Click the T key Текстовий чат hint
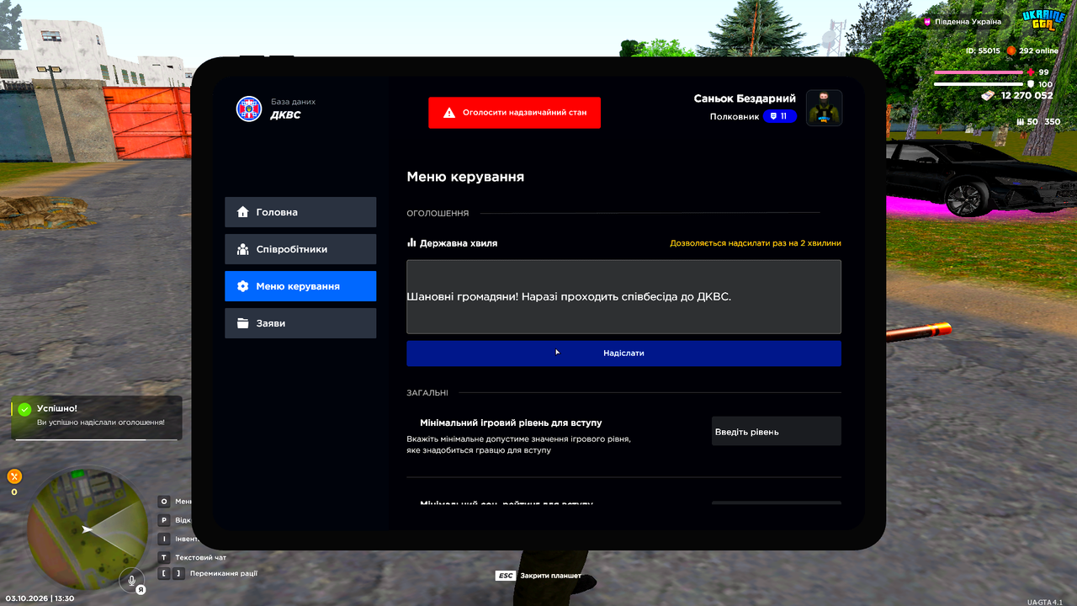1077x606 pixels. [x=193, y=557]
